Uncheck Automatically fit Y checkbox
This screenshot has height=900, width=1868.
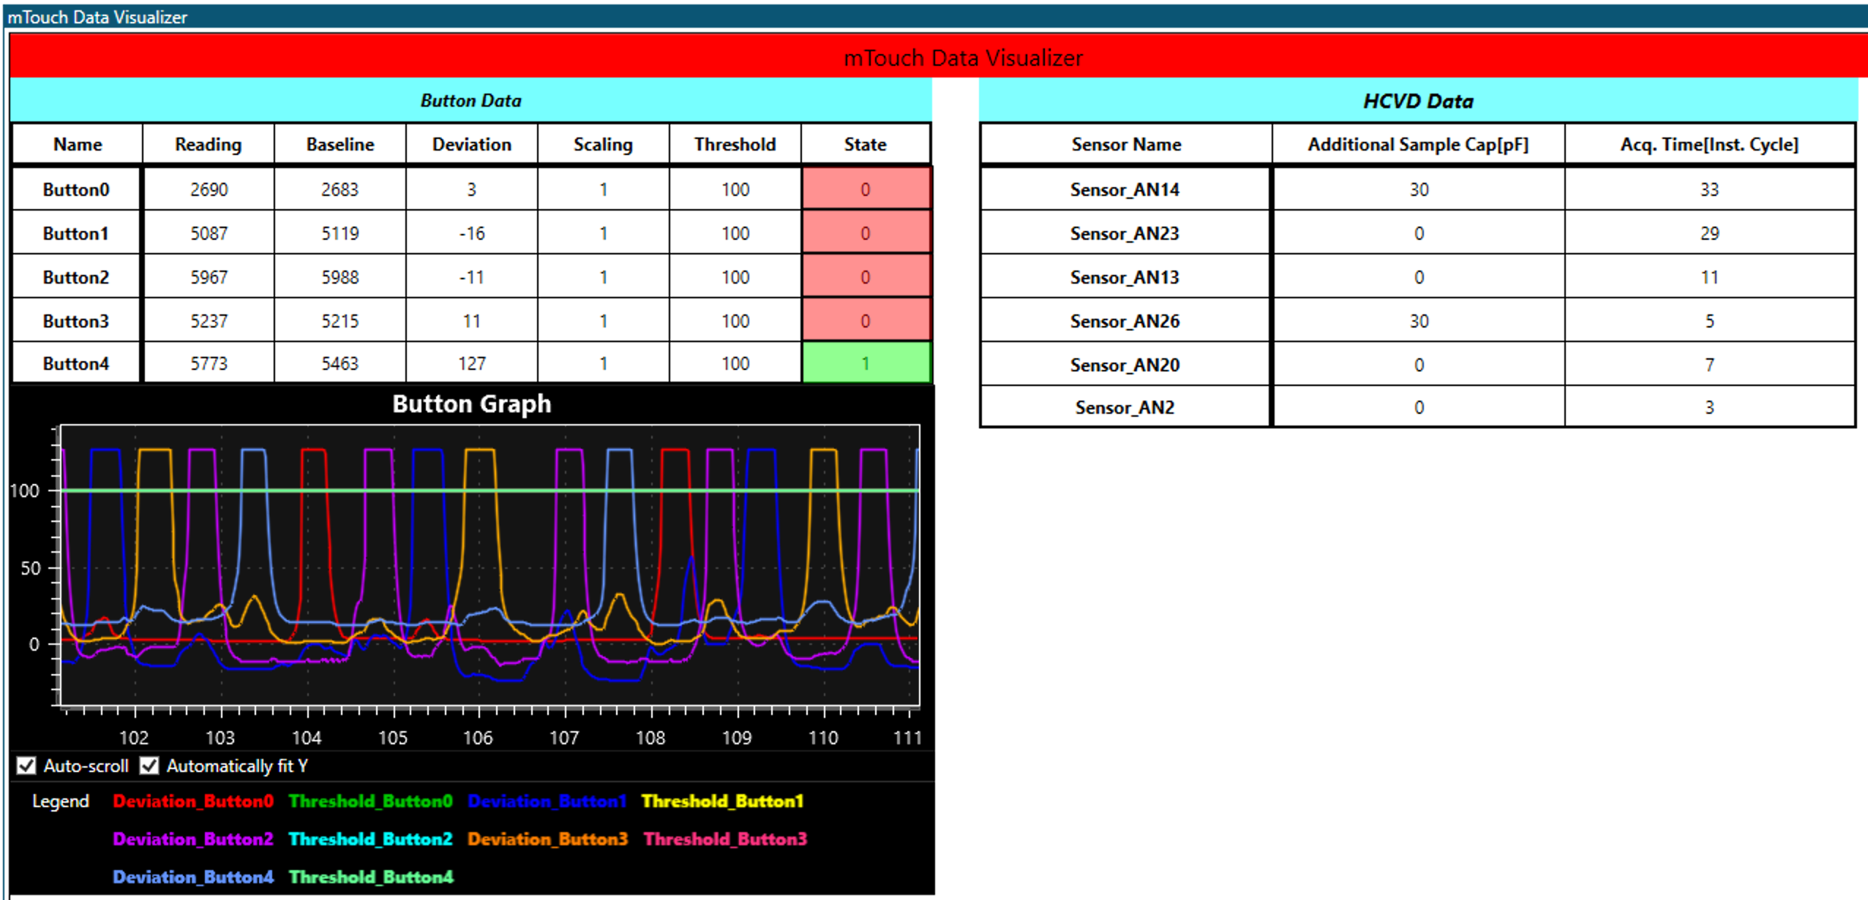pos(149,765)
